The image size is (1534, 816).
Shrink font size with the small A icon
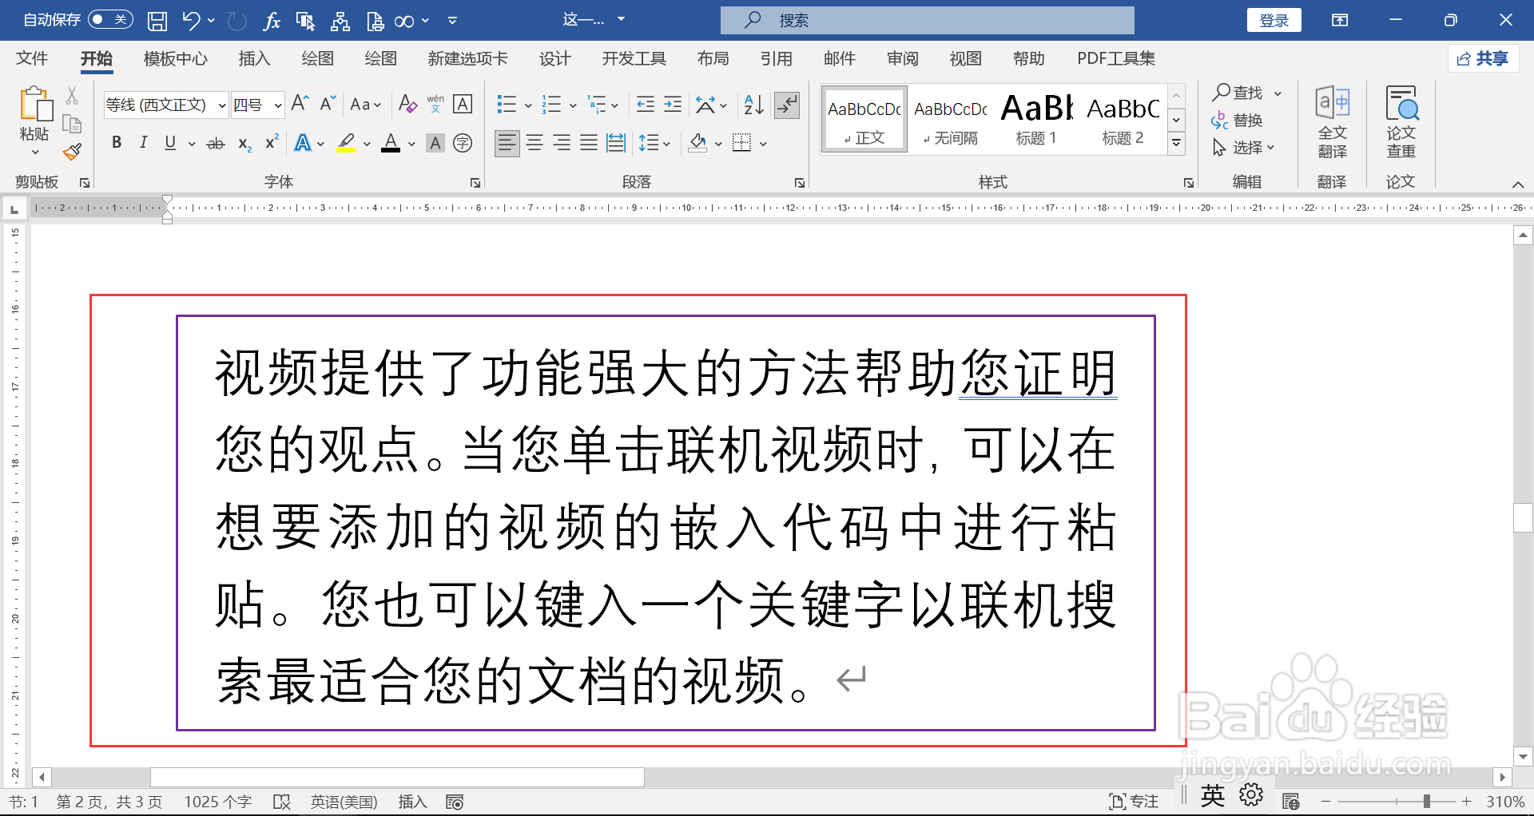328,104
